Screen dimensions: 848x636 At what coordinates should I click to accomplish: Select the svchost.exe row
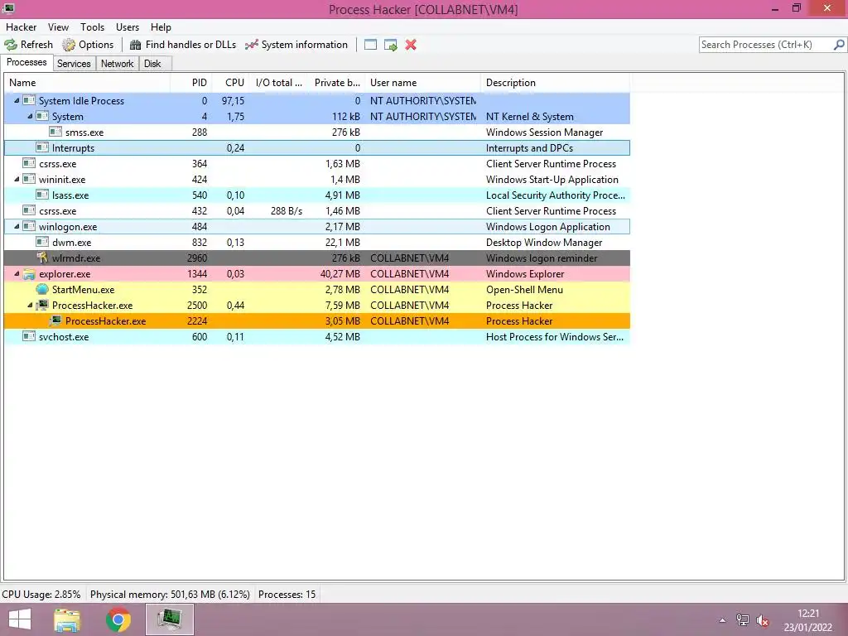tap(317, 336)
